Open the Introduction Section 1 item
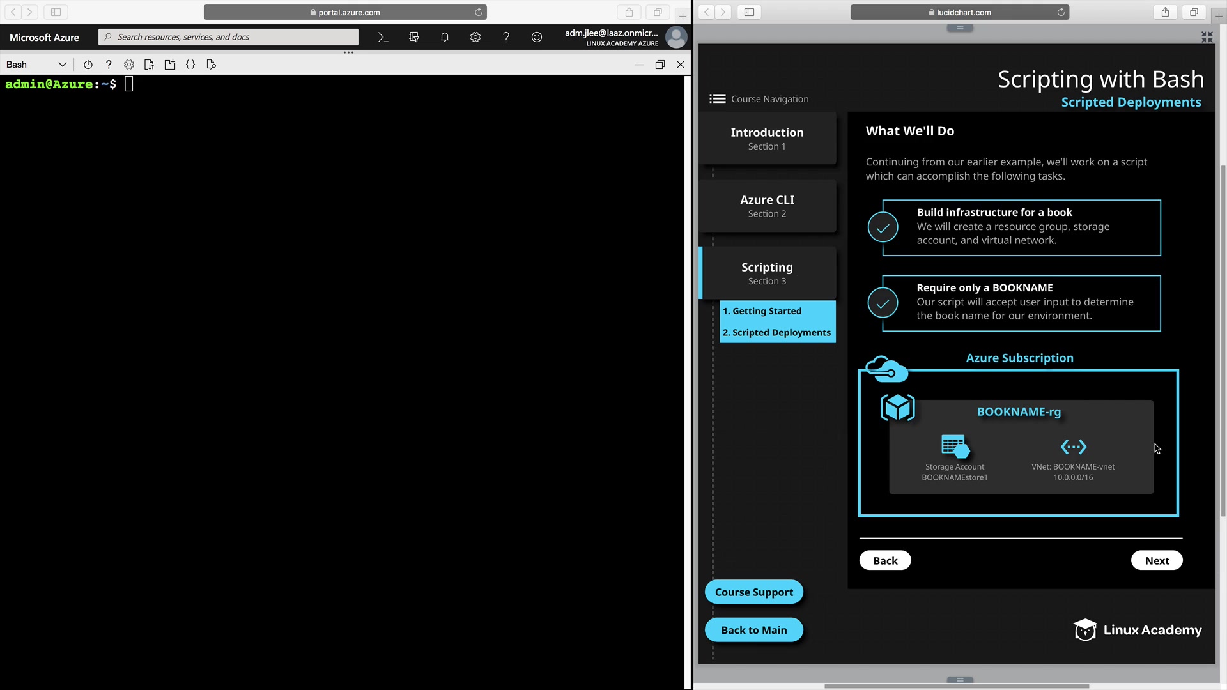1227x690 pixels. point(767,139)
